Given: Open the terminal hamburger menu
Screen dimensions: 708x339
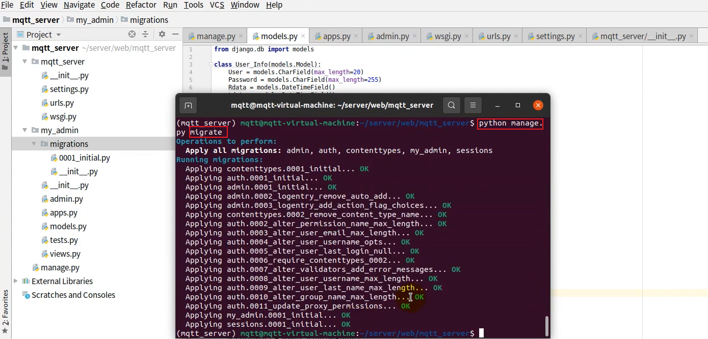Looking at the screenshot, I should pos(473,105).
